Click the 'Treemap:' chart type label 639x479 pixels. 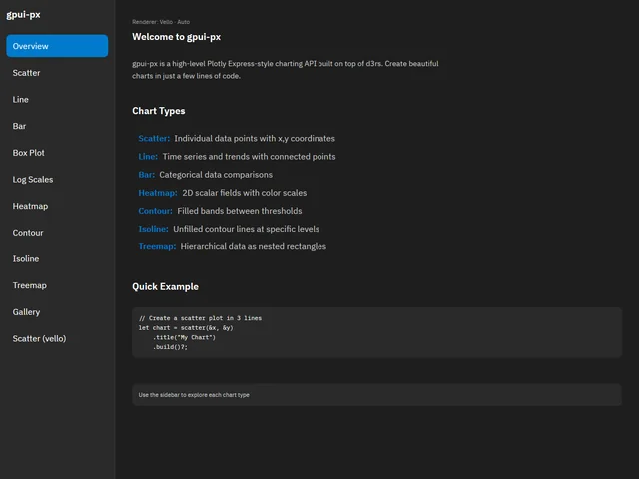(157, 246)
